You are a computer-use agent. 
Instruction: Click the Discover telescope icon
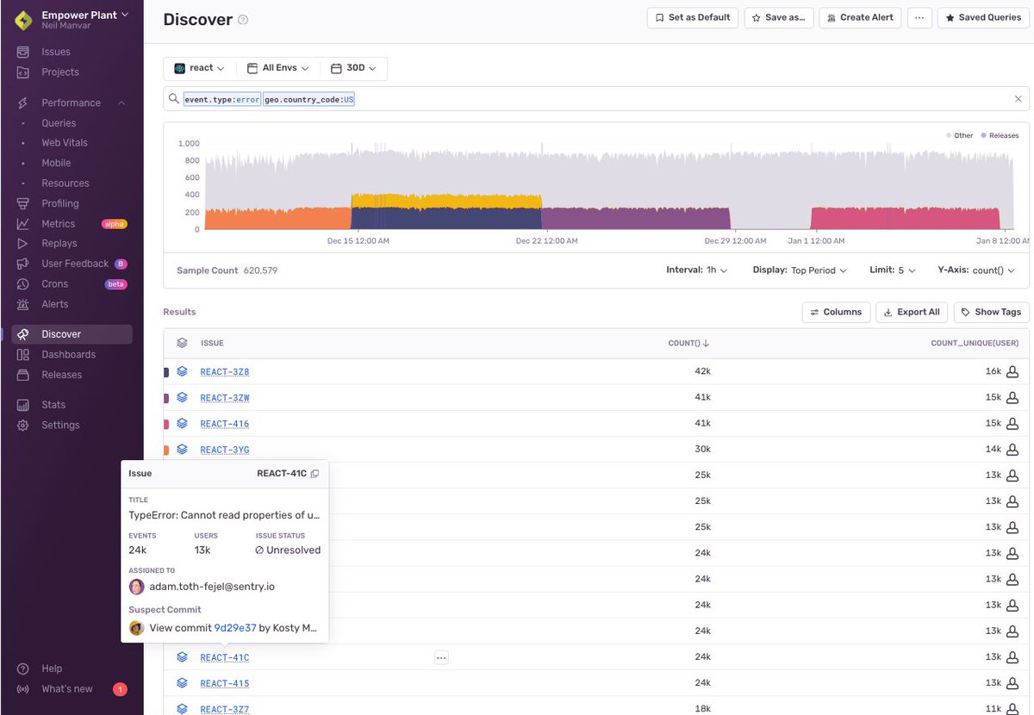coord(23,334)
